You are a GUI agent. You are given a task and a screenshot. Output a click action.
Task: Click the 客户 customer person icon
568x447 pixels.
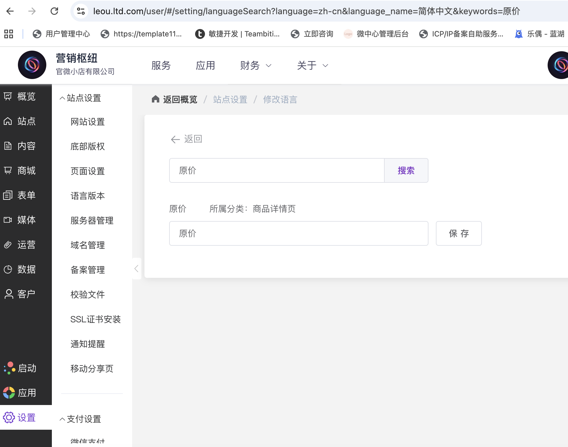9,294
